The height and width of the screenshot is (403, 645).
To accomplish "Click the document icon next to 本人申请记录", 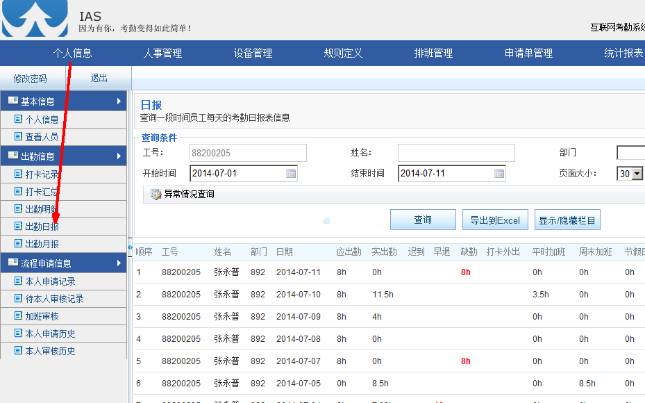I will click(18, 281).
